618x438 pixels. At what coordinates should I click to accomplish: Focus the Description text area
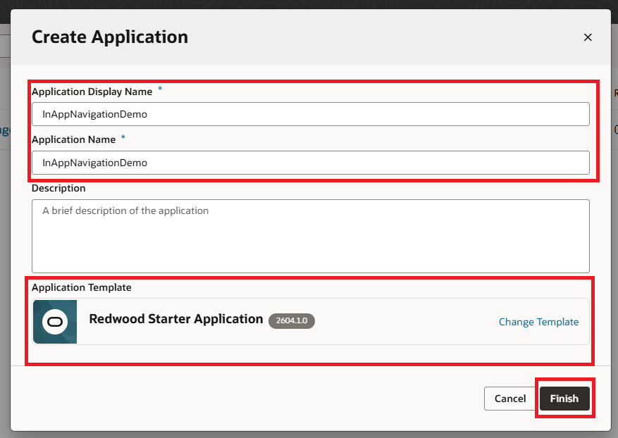[x=311, y=237]
